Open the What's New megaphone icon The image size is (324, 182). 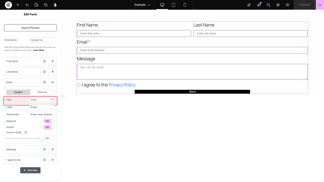(x=259, y=5)
